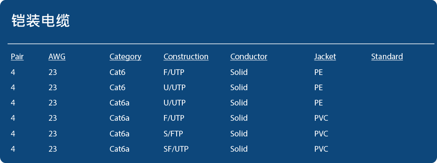Click PVC jacket in the S/FTP row
The image size is (437, 163).
pyautogui.click(x=321, y=133)
